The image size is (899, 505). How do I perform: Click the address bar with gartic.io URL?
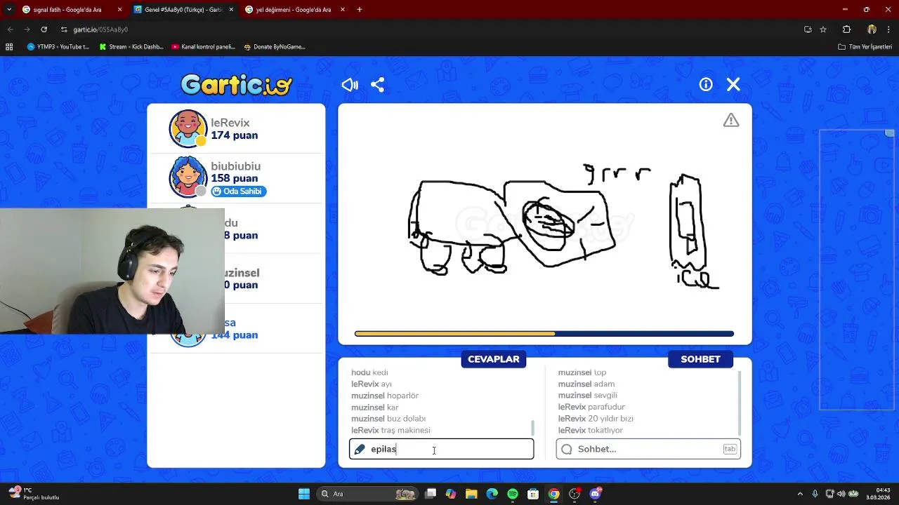pos(428,29)
